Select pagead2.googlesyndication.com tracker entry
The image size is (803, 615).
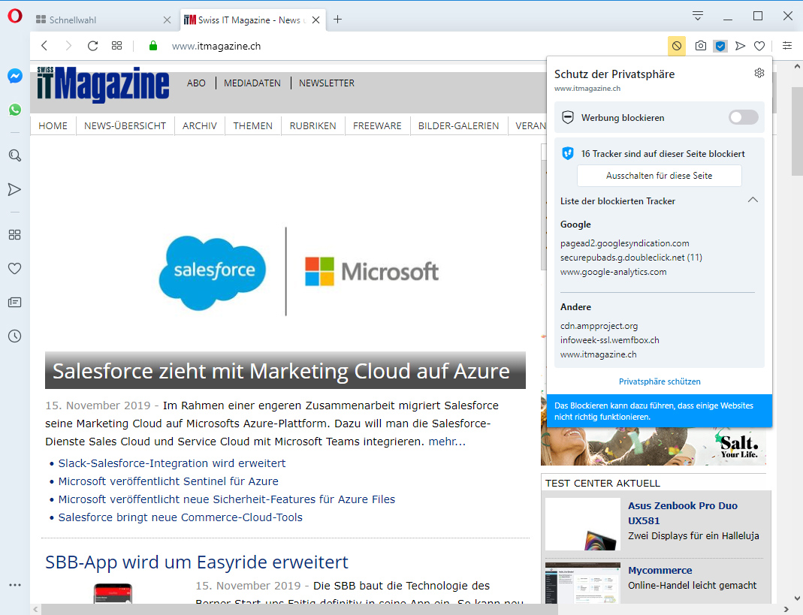tap(625, 243)
